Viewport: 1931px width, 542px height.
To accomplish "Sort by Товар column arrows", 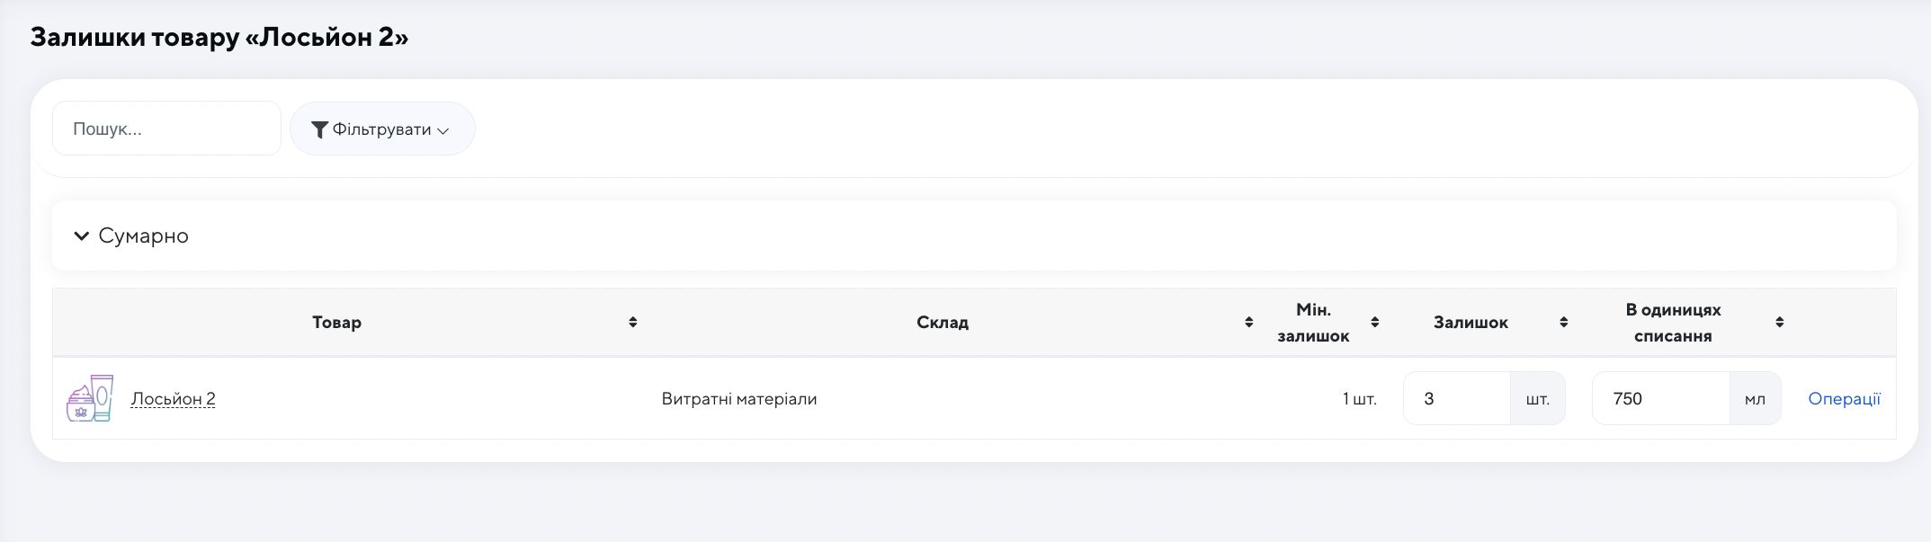I will 633,322.
